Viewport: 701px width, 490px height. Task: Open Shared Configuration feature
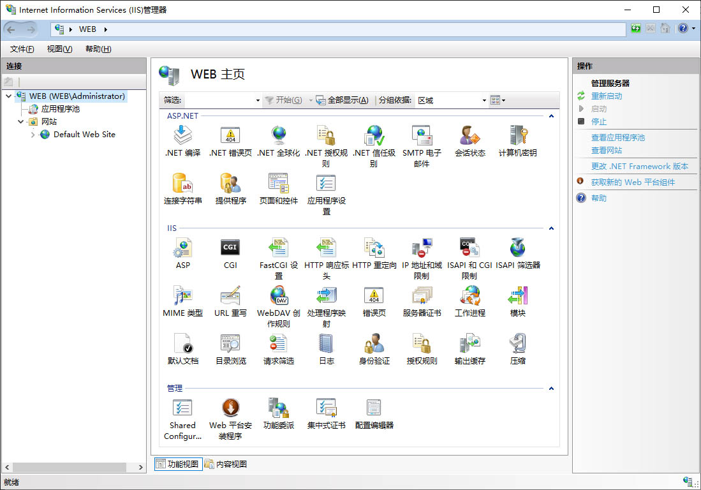[183, 419]
